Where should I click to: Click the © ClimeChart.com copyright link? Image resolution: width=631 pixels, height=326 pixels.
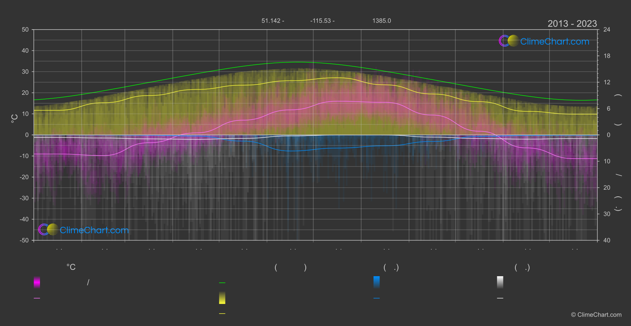596,315
